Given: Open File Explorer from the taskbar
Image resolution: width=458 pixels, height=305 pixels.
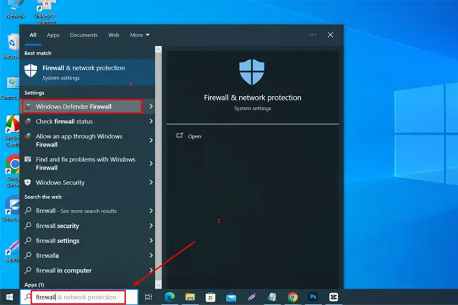Looking at the screenshot, I should coord(190,297).
